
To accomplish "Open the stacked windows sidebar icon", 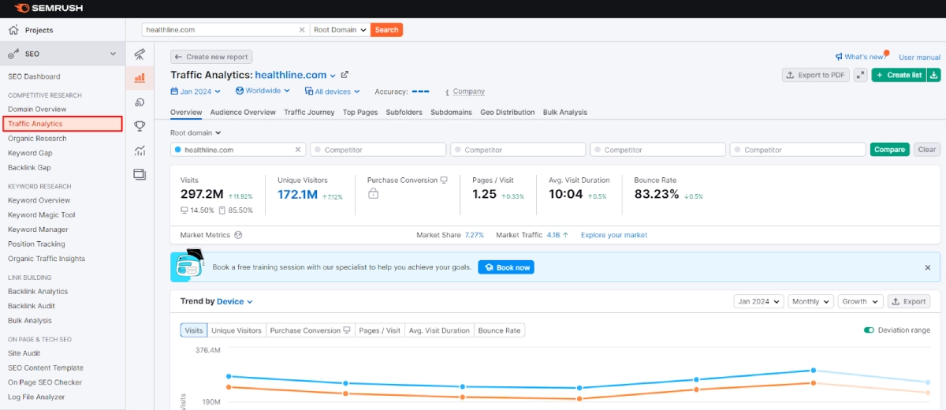I will (x=140, y=173).
